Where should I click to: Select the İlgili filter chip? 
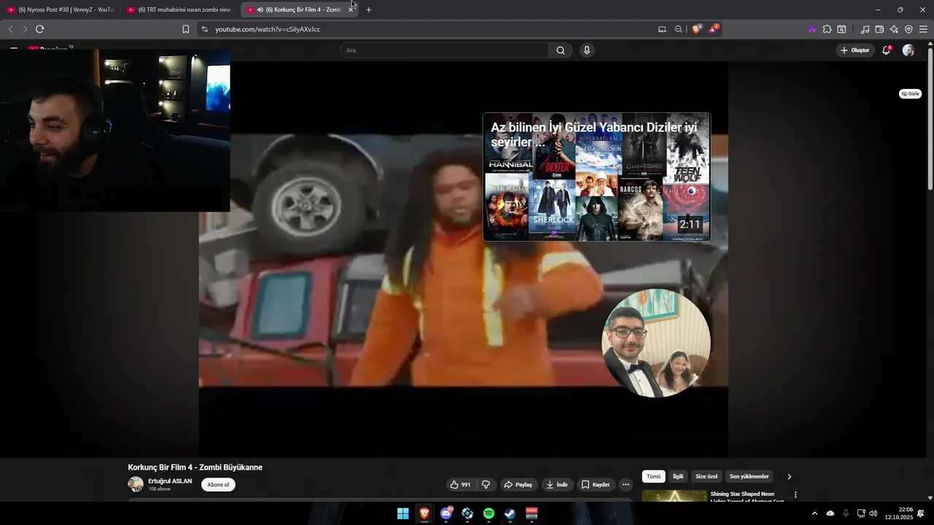click(x=678, y=476)
